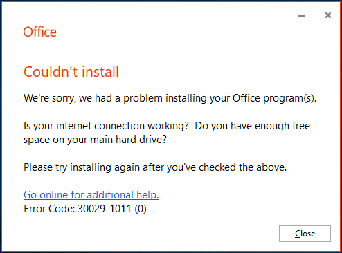The image size is (342, 253).
Task: Click the '(0)' after the error code
Action: pyautogui.click(x=141, y=209)
